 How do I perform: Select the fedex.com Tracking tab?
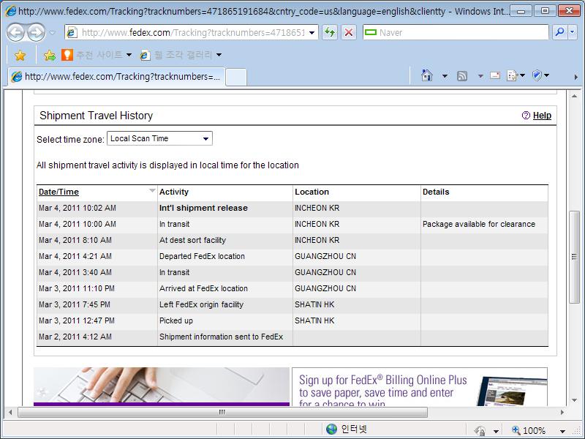tap(117, 77)
